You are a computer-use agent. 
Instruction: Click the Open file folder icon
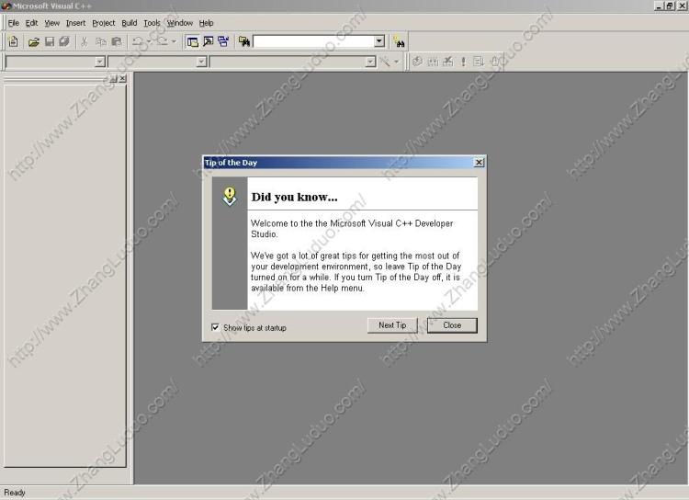(x=33, y=41)
